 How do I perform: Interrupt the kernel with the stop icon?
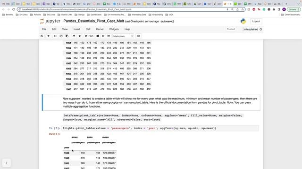point(98,36)
